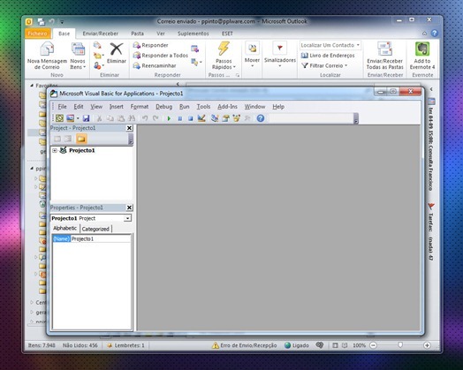Click the Undo arrow in VBA toolbar
This screenshot has width=463, height=370.
click(x=145, y=118)
